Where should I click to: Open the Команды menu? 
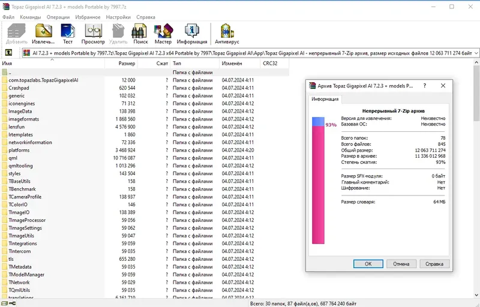(31, 17)
